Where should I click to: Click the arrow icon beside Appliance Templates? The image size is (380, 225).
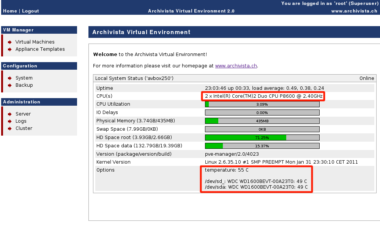pyautogui.click(x=10, y=49)
